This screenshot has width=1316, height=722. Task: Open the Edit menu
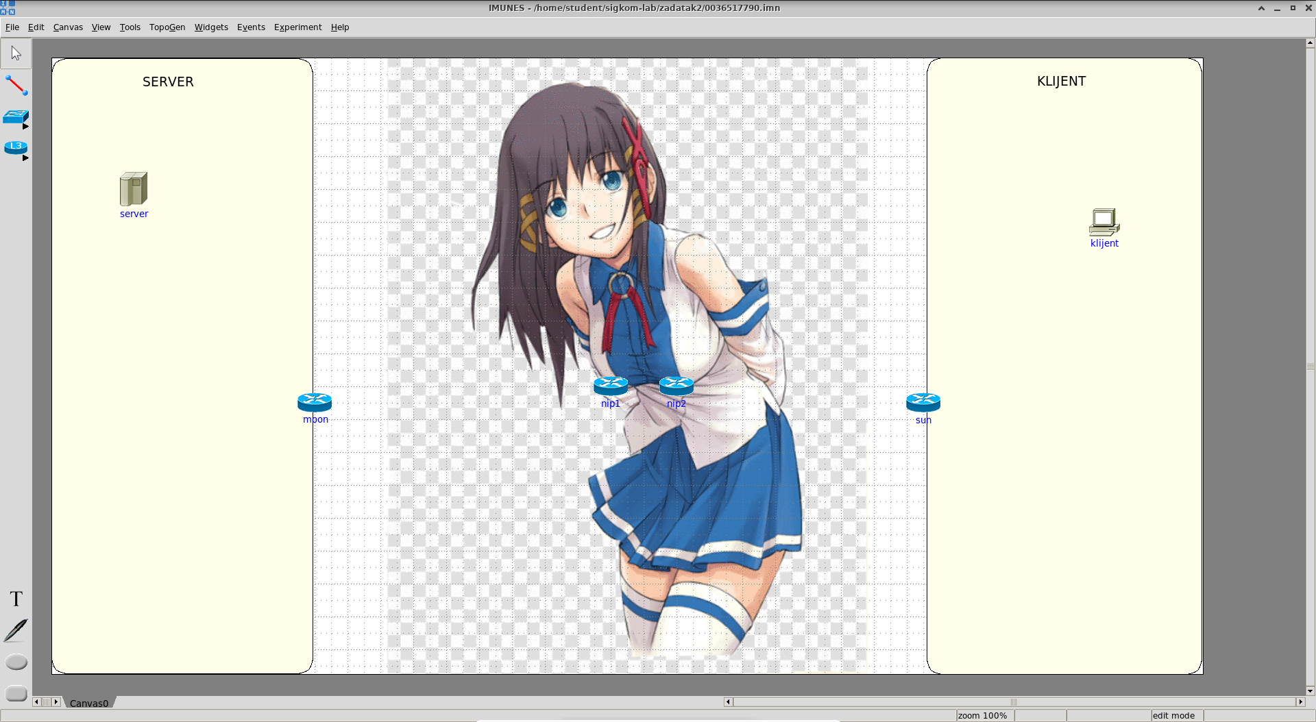[x=36, y=27]
